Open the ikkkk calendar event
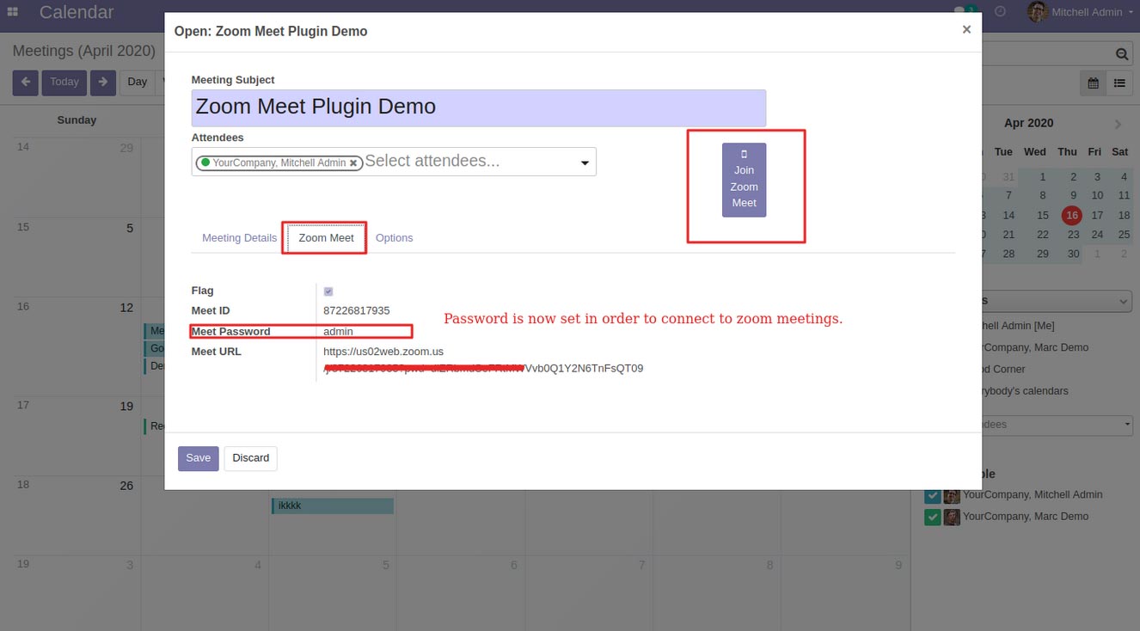Image resolution: width=1140 pixels, height=631 pixels. pyautogui.click(x=333, y=506)
